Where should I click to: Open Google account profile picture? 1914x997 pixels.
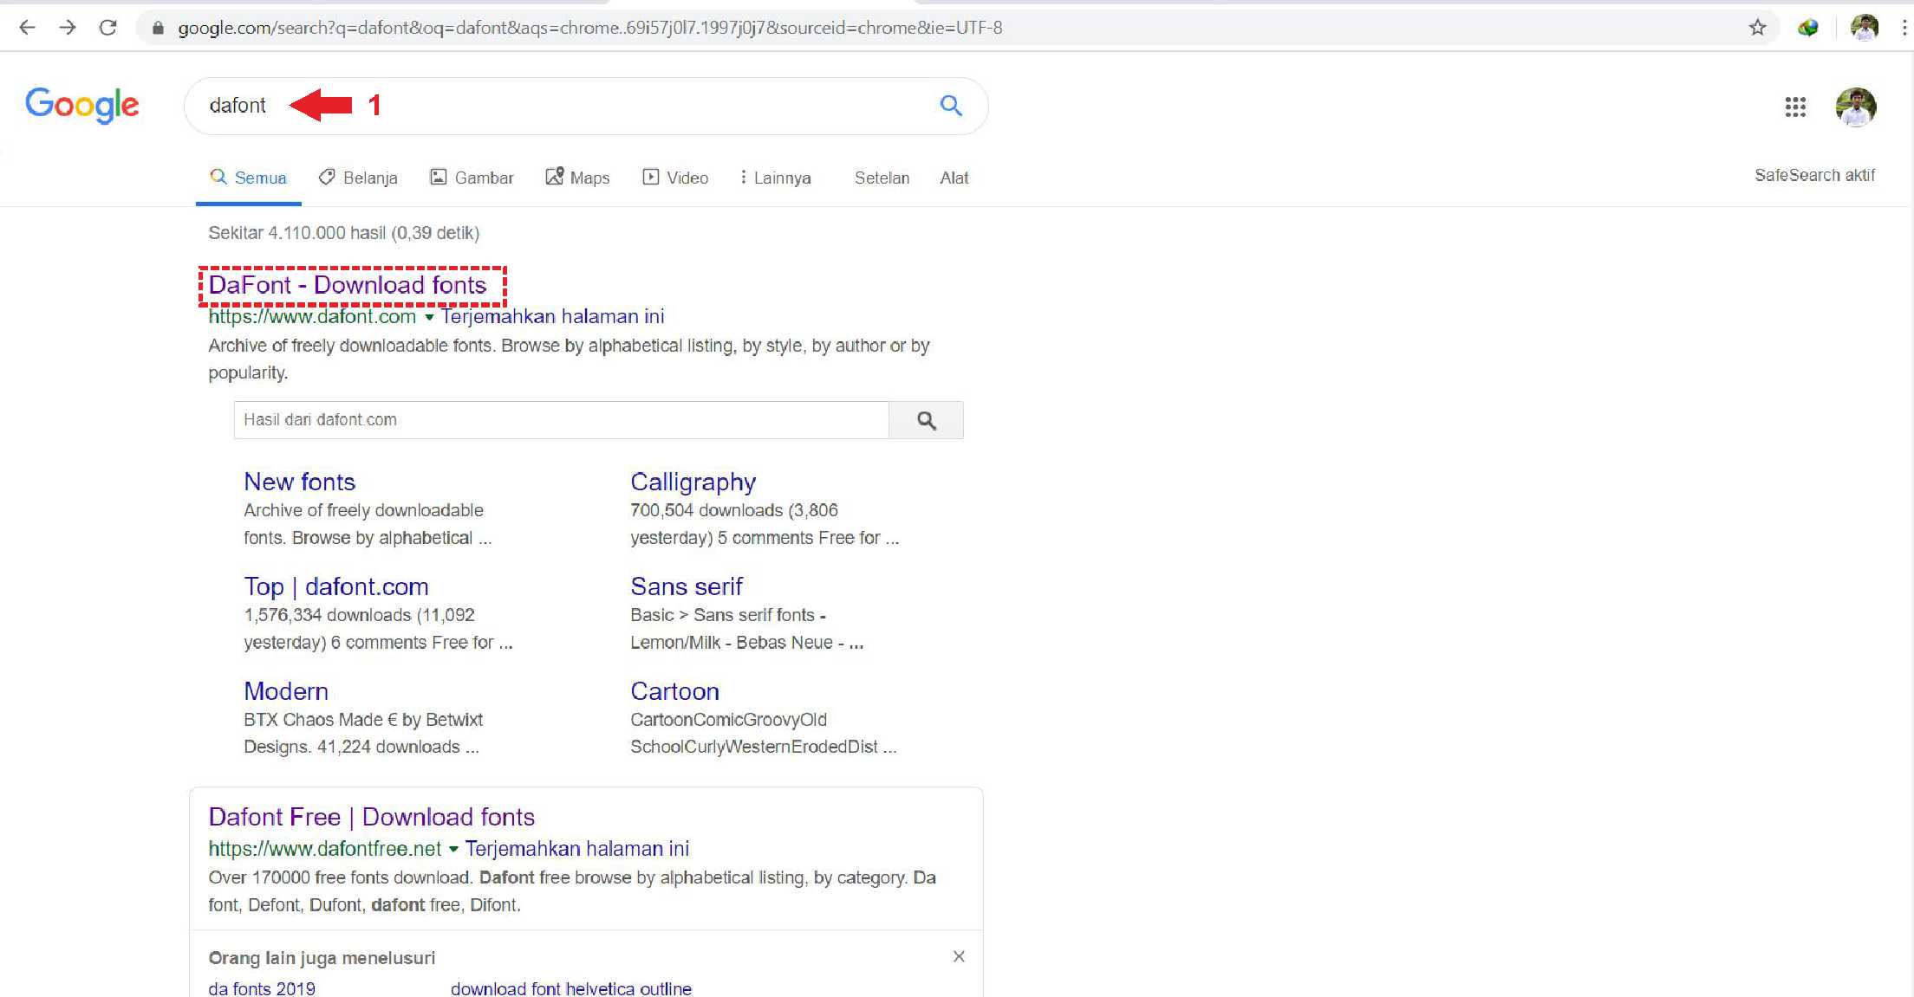point(1855,107)
